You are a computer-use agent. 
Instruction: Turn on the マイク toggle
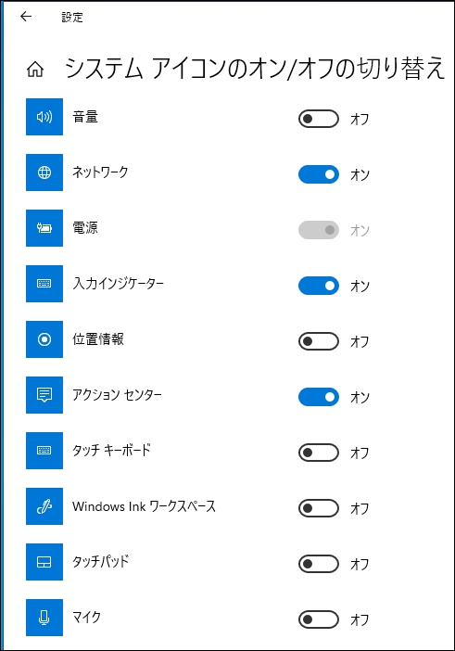click(319, 619)
